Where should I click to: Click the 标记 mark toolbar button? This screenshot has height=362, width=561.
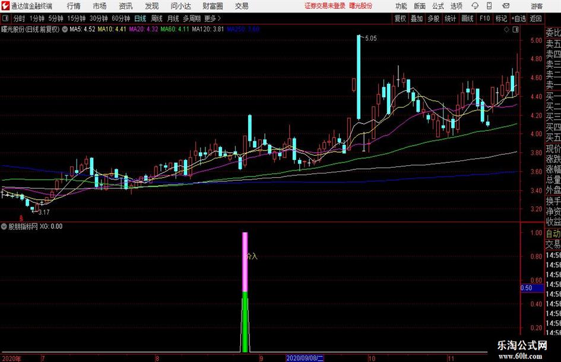[x=501, y=18]
